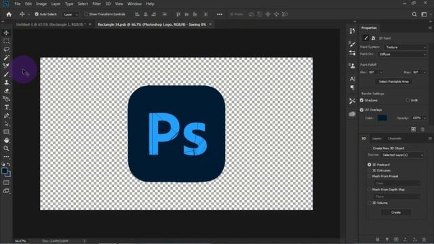
Task: Pick the UV Overlays color swatch
Action: 382,118
